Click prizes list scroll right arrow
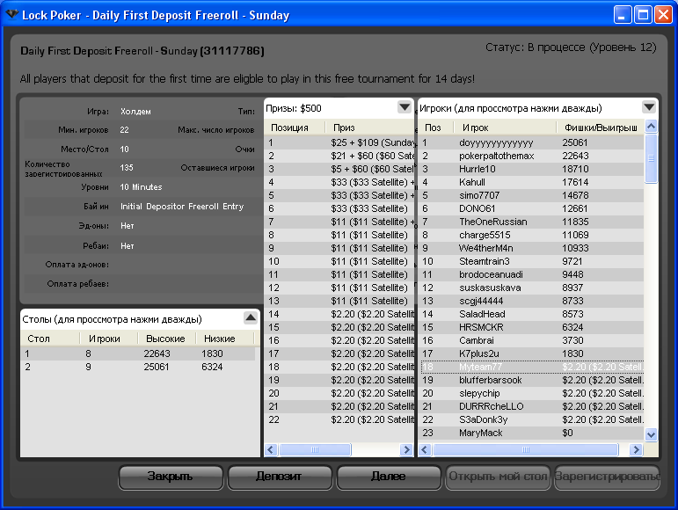This screenshot has height=510, width=678. click(406, 449)
